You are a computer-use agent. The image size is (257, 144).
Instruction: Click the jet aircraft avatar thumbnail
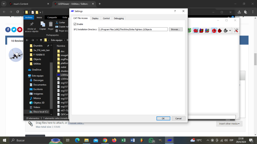click(16, 55)
